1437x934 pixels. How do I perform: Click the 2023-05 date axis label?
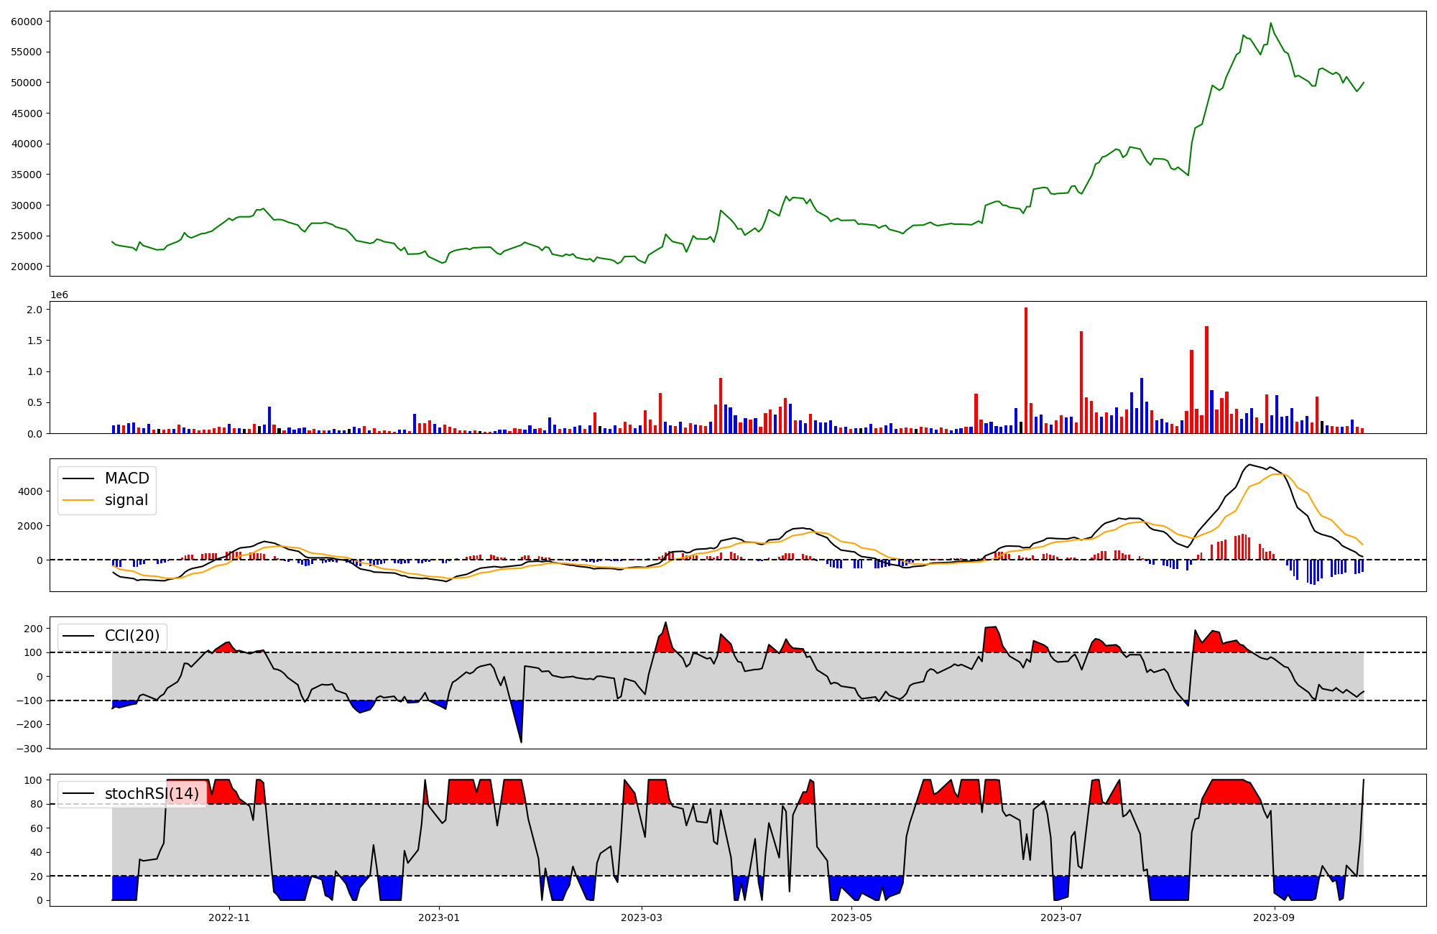tap(851, 917)
